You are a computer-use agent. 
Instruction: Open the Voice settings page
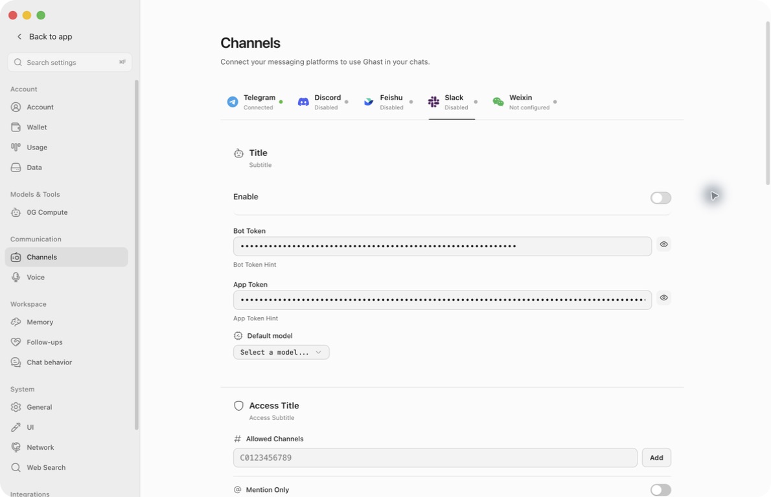coord(66,277)
